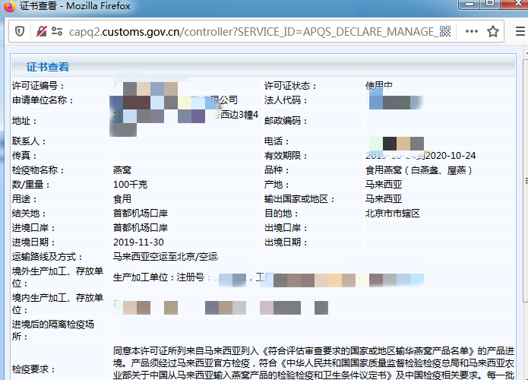Click the scrollbar up arrow
528x380 pixels.
point(521,57)
